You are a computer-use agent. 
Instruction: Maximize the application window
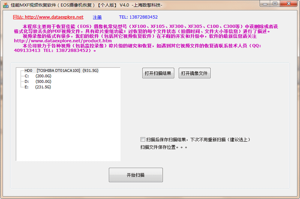pos(275,4)
